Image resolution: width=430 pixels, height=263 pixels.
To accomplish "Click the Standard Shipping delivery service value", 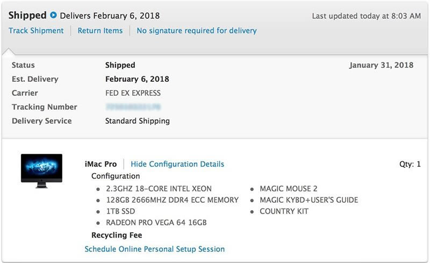I will (x=137, y=121).
